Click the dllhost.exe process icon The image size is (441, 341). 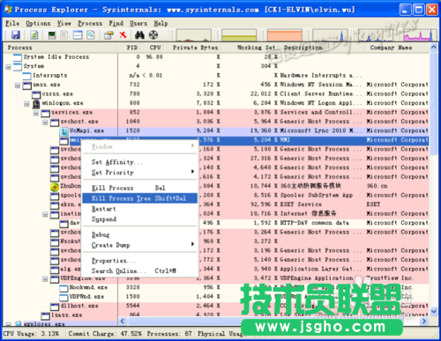tap(55, 307)
